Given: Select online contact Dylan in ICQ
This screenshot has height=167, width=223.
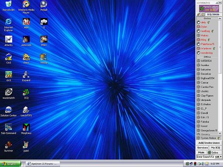Looking at the screenshot, I should click(x=207, y=27).
